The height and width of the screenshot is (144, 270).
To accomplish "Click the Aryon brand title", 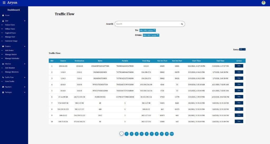I will click(12, 3).
